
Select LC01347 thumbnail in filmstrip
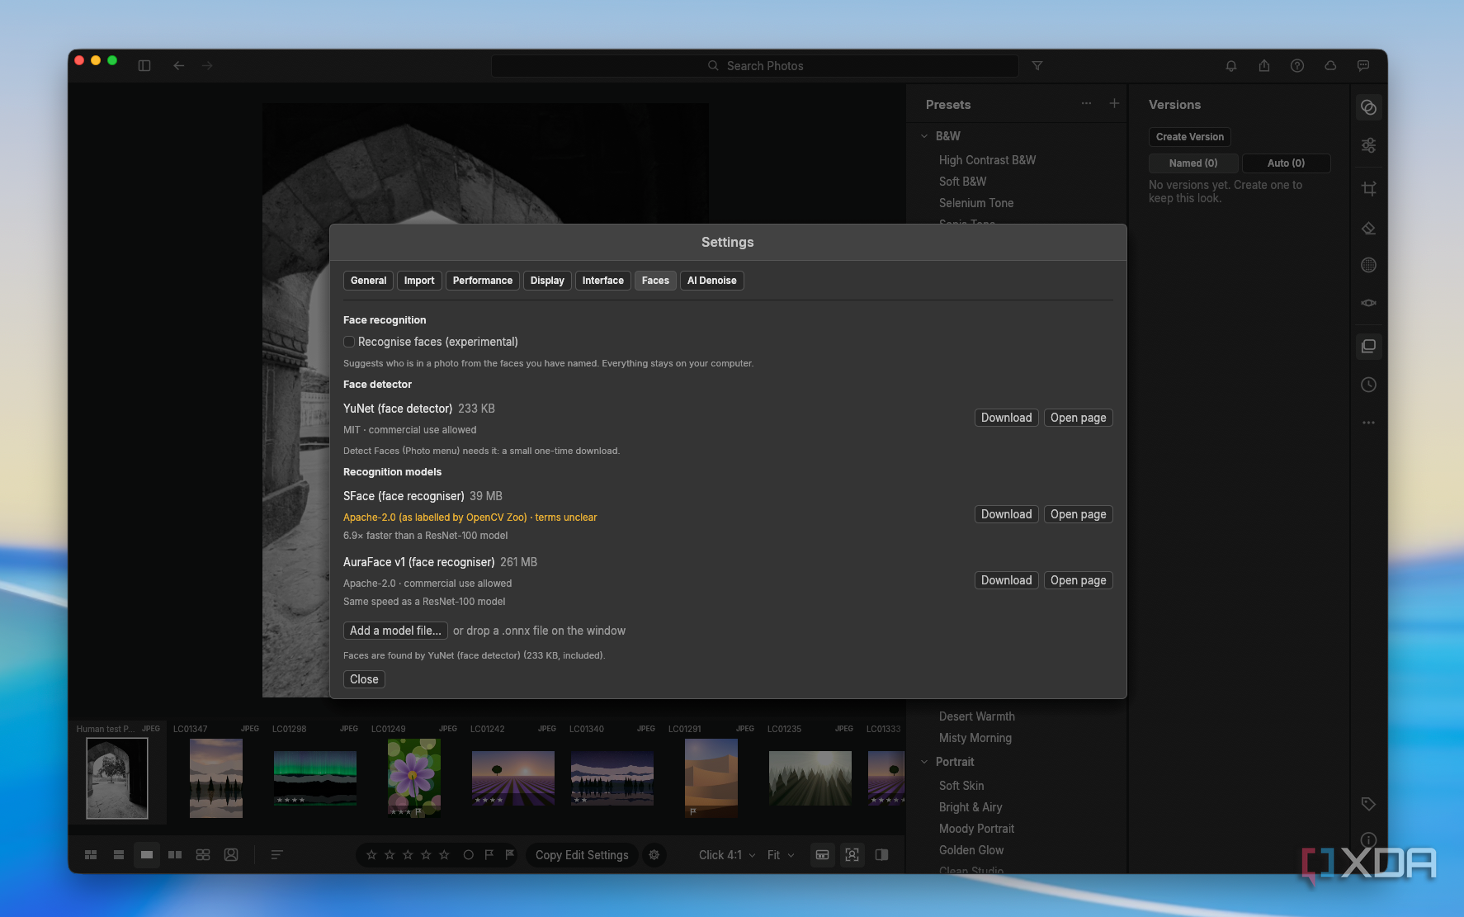pyautogui.click(x=216, y=778)
